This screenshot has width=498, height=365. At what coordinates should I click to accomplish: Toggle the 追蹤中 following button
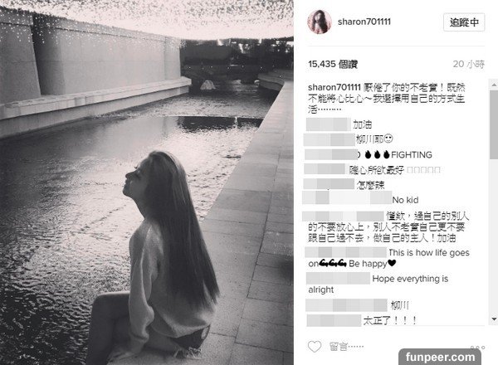click(x=464, y=22)
